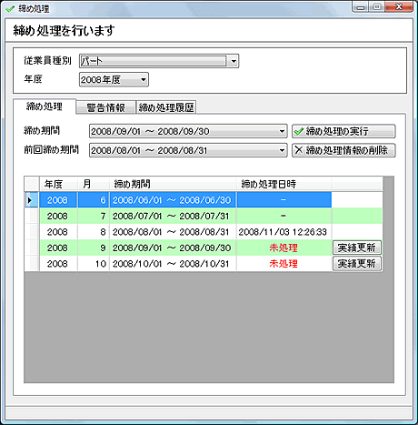Open the 従業員種別 dropdown arrow
418x425 pixels.
point(234,61)
